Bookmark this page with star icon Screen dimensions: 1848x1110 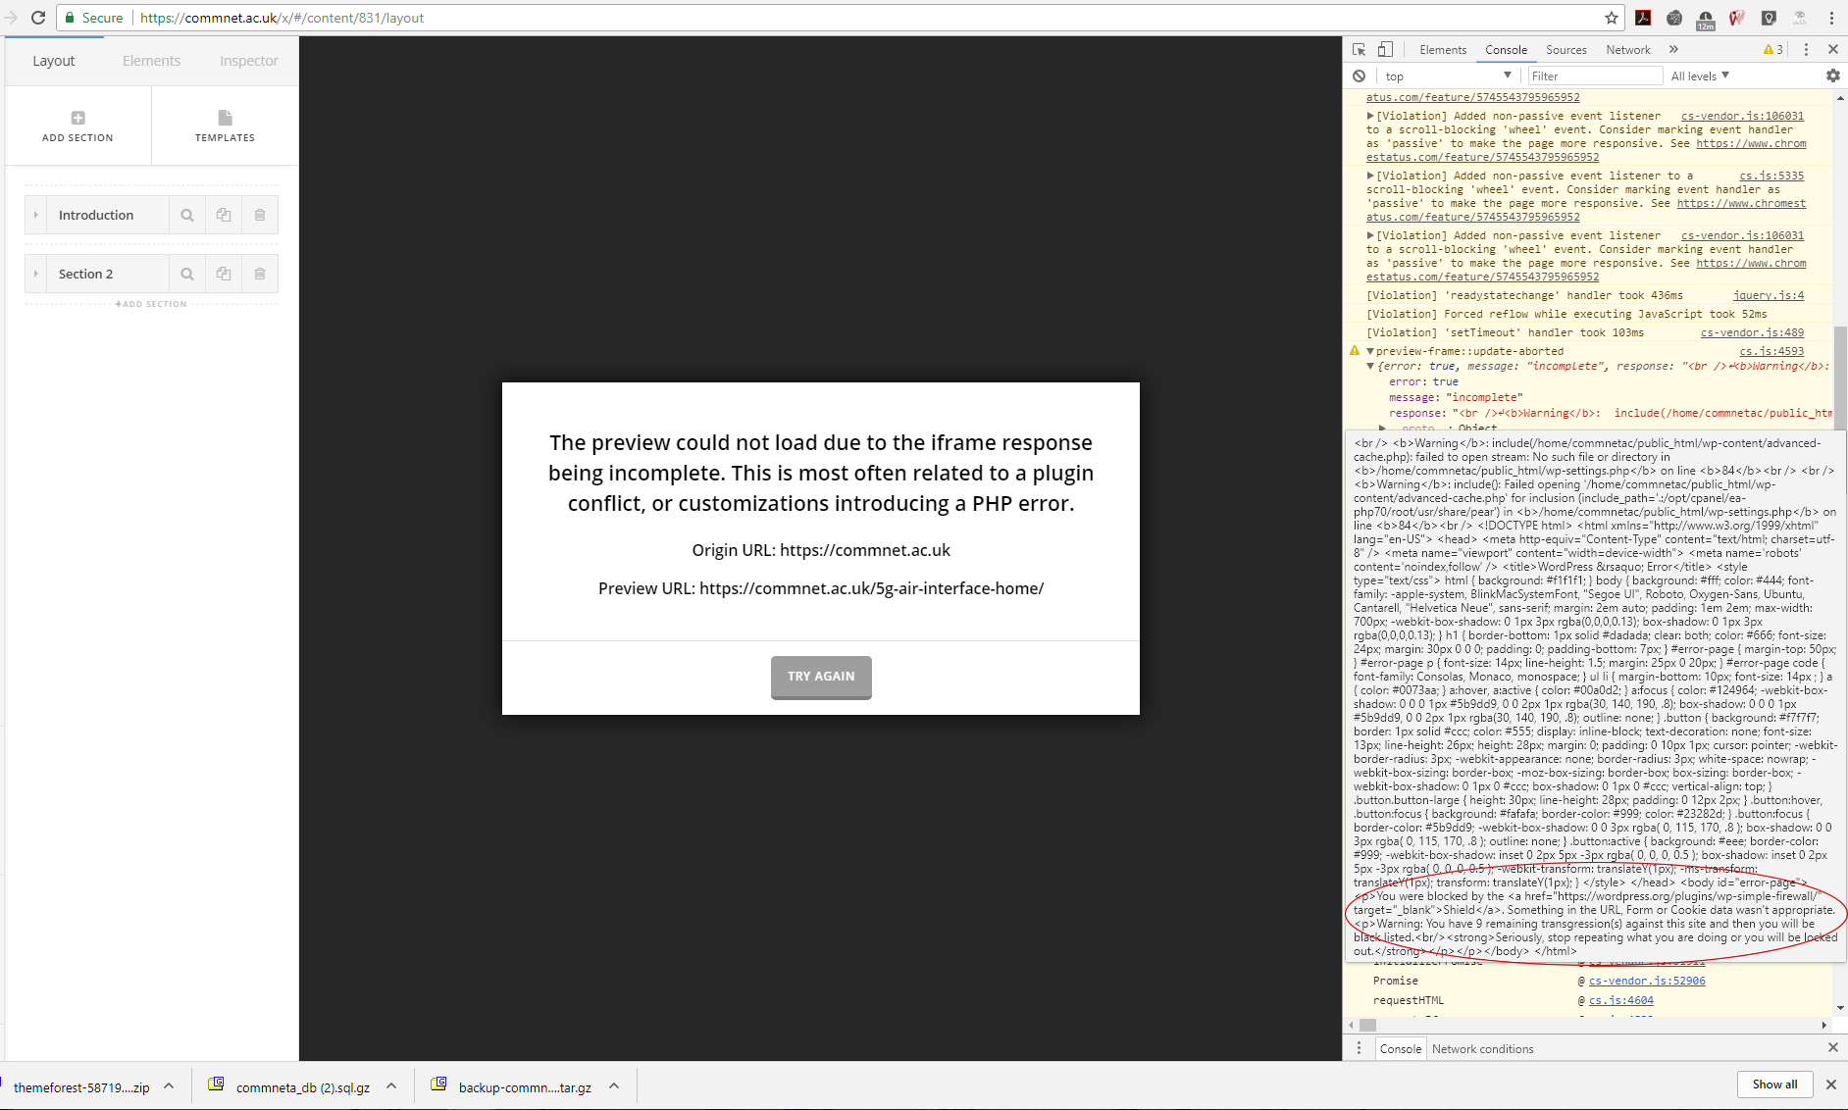pyautogui.click(x=1611, y=18)
